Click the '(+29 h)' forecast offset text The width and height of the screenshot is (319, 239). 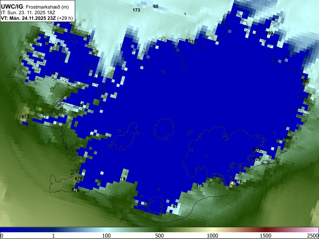(x=65, y=18)
